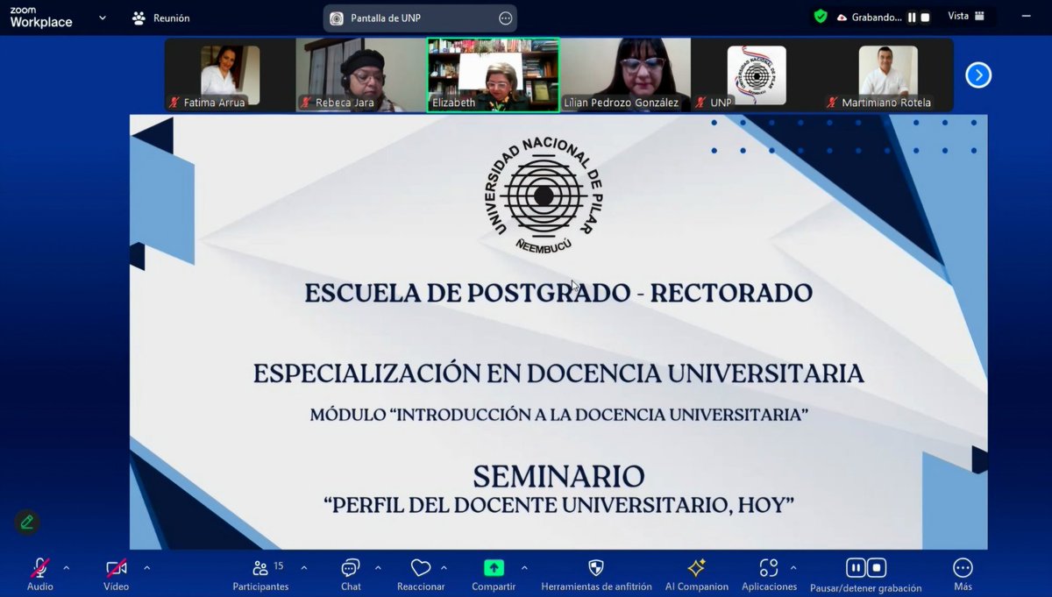
Task: Unmute microphone with Audio button
Action: pos(39,574)
